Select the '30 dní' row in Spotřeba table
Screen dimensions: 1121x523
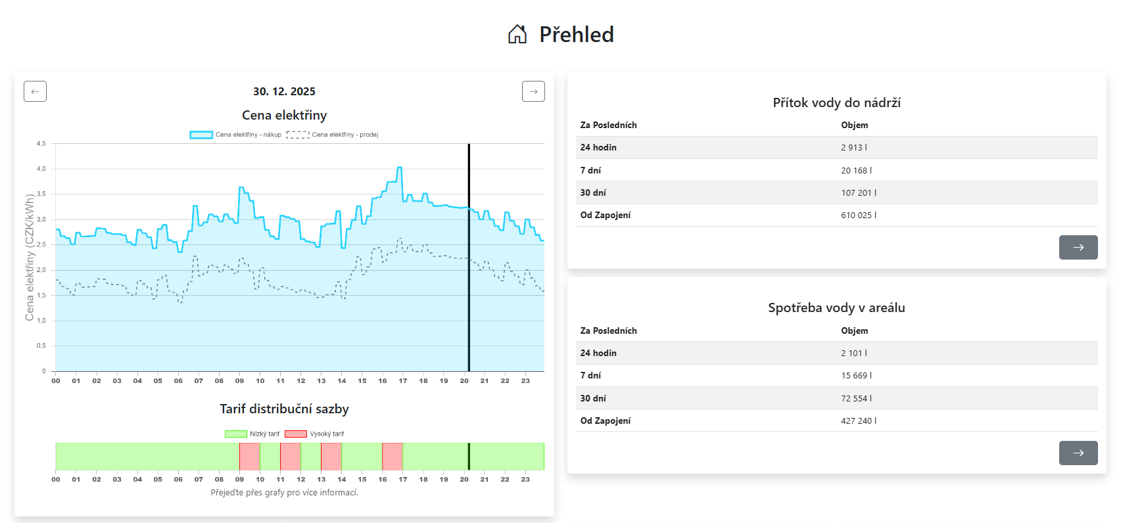tap(836, 398)
